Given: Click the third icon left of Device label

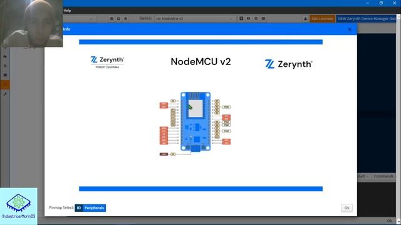Looking at the screenshot, I should (125, 19).
